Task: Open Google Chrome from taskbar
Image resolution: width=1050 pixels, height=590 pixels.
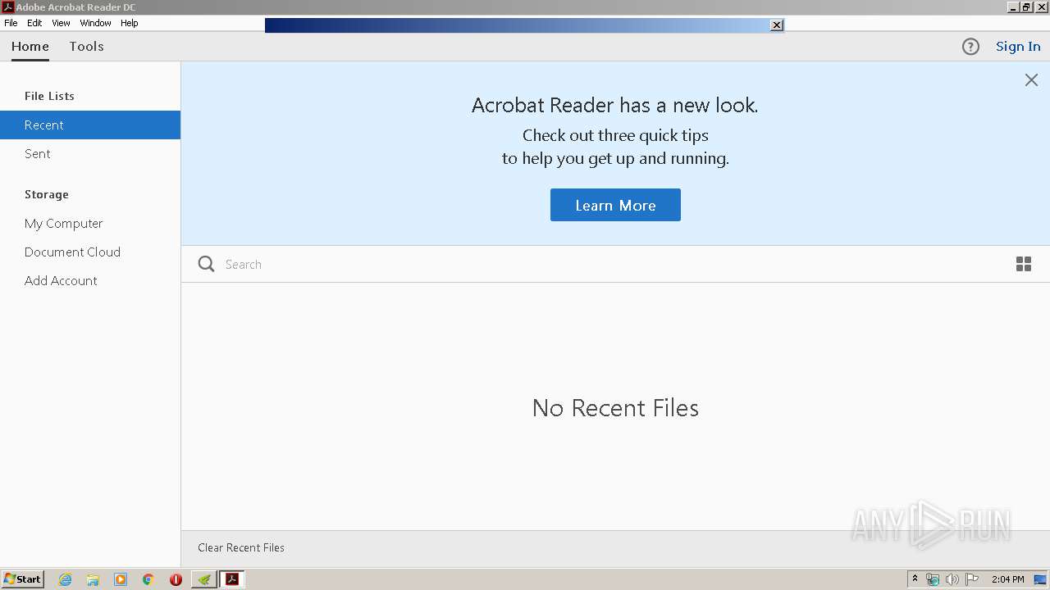Action: coord(148,579)
